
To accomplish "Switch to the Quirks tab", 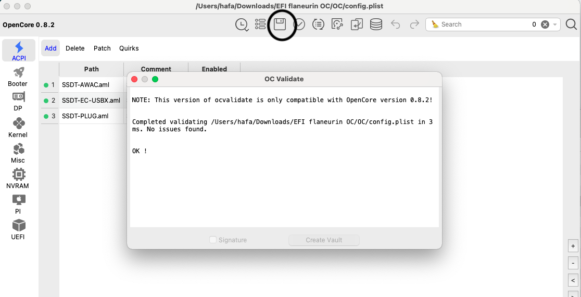I will pyautogui.click(x=129, y=48).
